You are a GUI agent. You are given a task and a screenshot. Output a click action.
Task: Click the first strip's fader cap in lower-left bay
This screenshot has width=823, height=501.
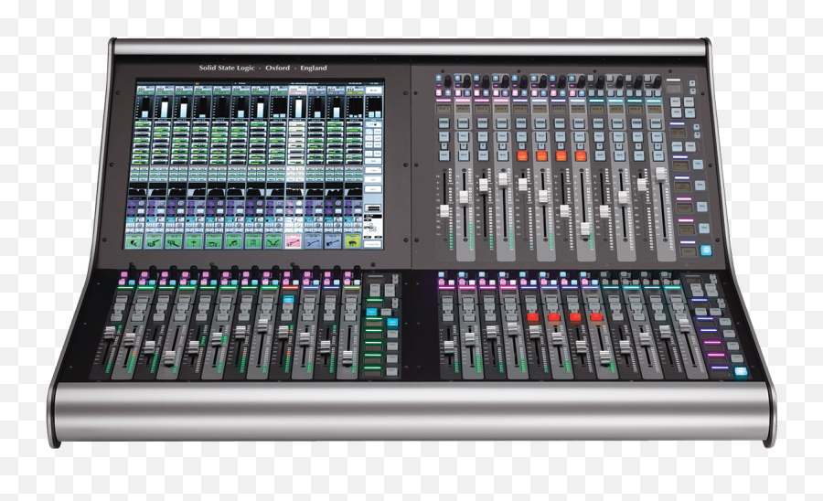click(111, 333)
